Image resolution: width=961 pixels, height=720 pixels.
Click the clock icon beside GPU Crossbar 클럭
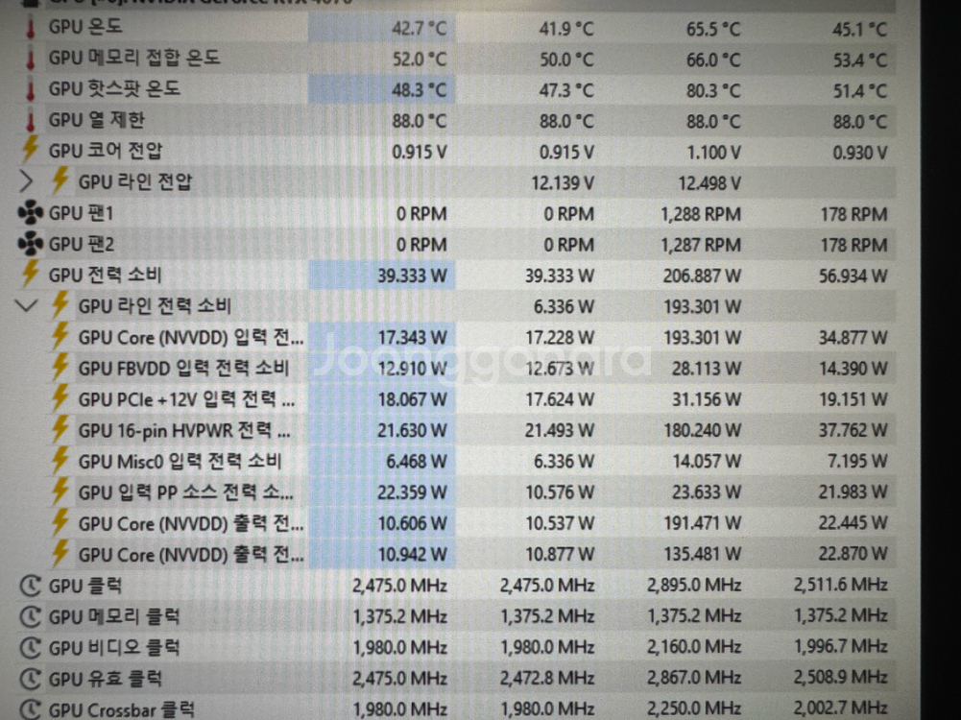(x=32, y=709)
